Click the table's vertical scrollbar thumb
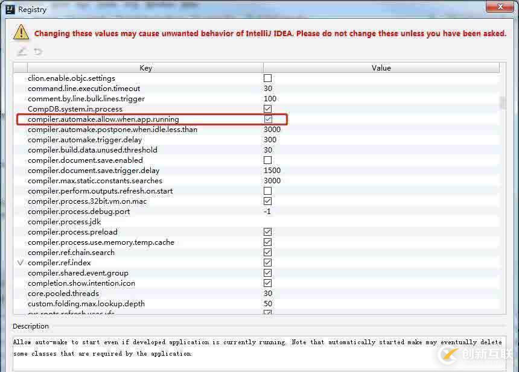 pos(503,103)
